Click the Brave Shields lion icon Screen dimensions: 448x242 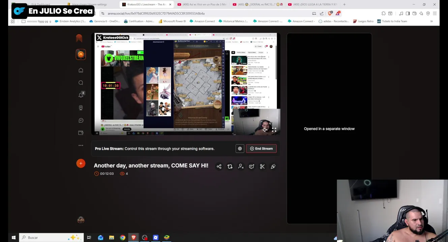330,13
